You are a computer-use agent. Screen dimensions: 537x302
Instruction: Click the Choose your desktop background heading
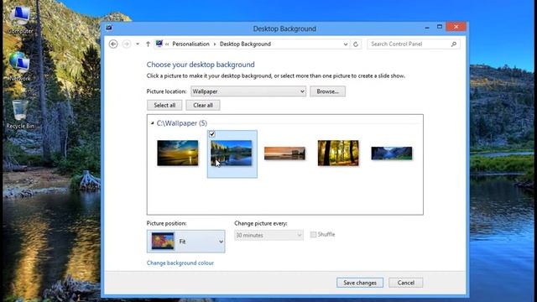coord(201,65)
